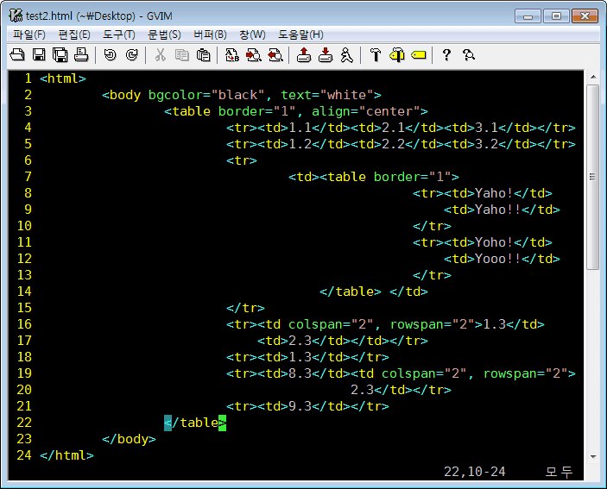Image resolution: width=607 pixels, height=489 pixels.
Task: Open the 도구(T) menu
Action: click(x=119, y=34)
